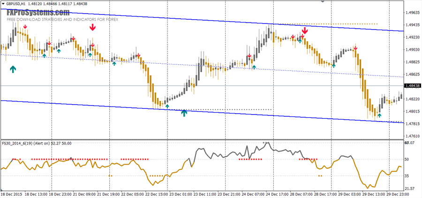Click the rightmost large red sell arrow

(x=304, y=31)
